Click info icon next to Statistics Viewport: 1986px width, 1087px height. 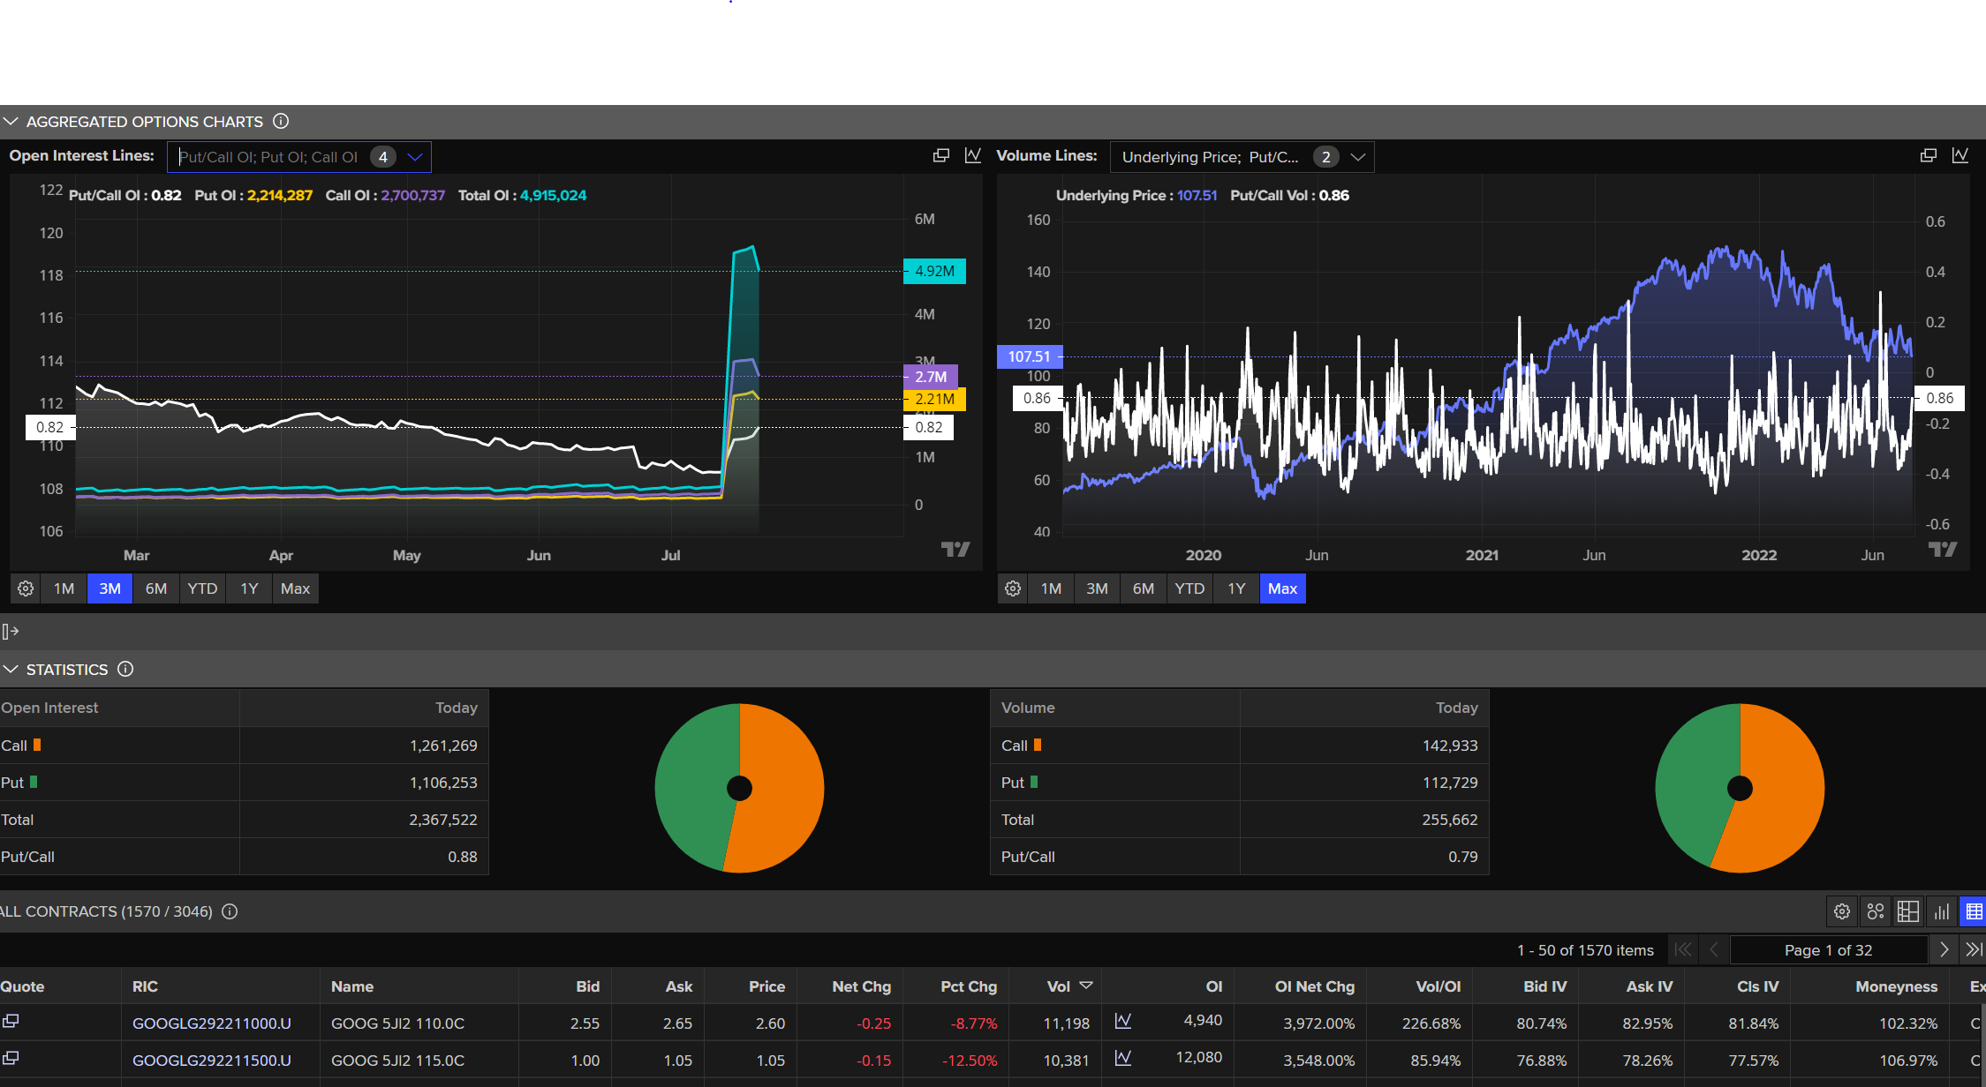point(125,669)
